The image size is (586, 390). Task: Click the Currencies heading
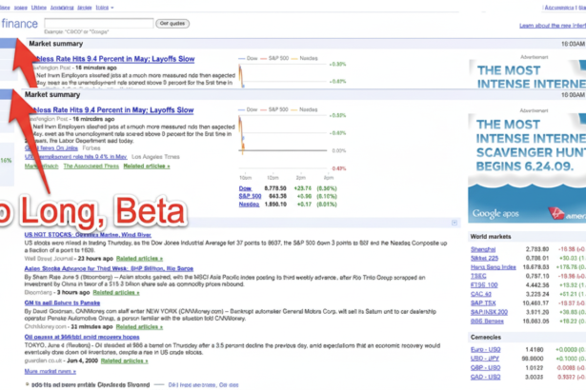(485, 337)
